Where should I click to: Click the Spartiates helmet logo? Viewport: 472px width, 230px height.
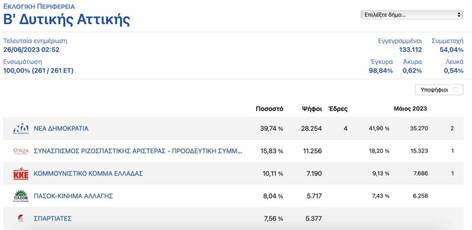tap(21, 218)
